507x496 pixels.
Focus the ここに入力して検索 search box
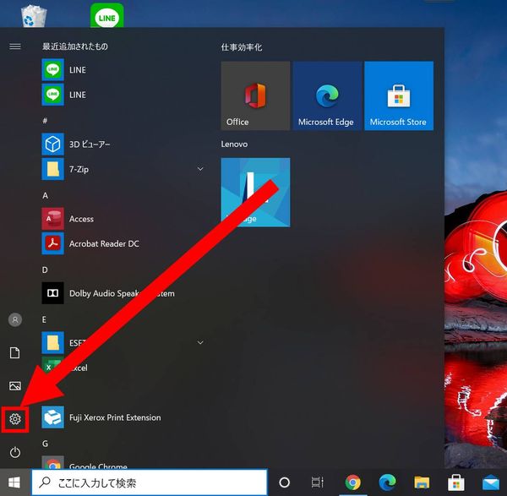pos(150,482)
